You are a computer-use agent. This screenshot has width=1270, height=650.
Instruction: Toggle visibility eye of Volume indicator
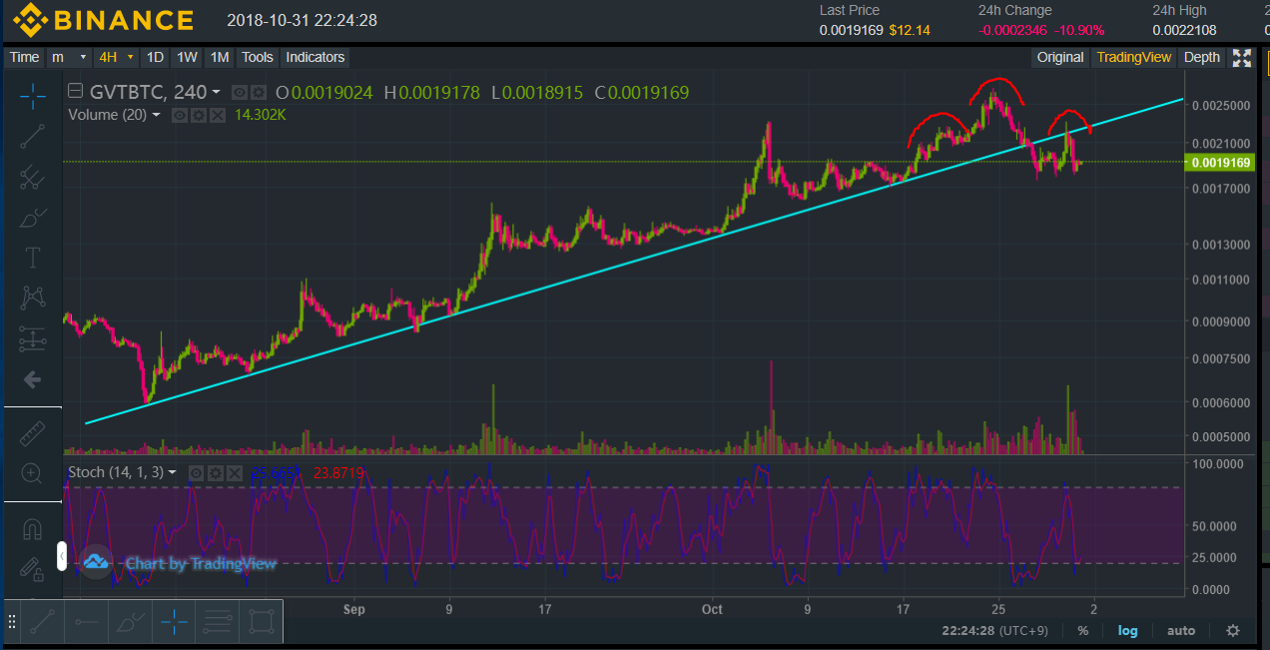pos(180,115)
